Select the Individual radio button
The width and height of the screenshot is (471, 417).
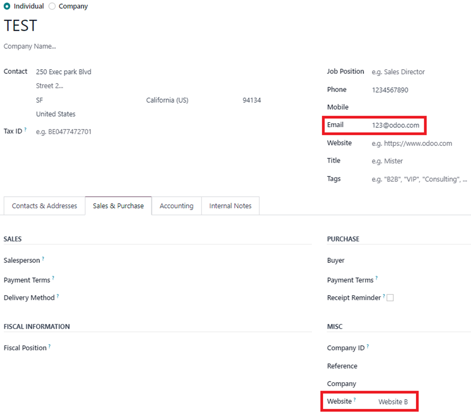click(x=7, y=6)
